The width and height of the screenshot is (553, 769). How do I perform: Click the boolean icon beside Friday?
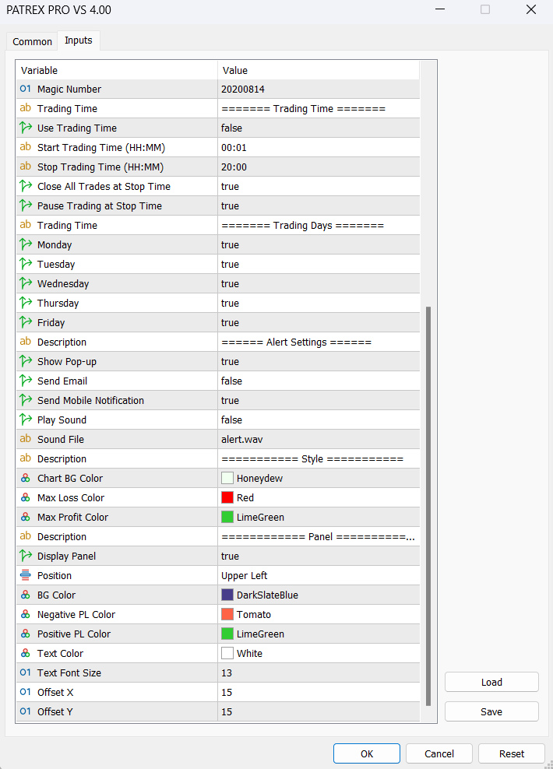point(26,322)
